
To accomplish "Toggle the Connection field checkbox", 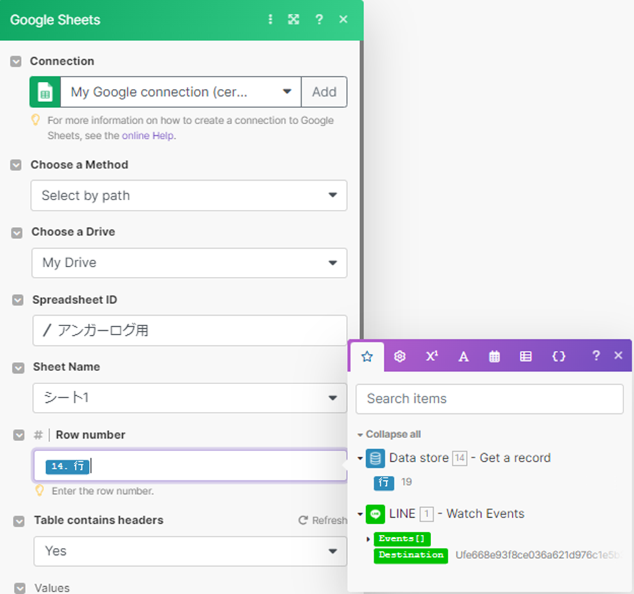I will tap(16, 62).
